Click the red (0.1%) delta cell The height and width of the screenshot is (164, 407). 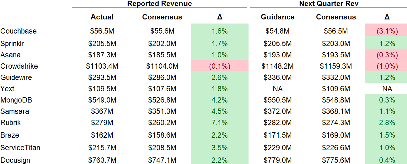[220, 66]
